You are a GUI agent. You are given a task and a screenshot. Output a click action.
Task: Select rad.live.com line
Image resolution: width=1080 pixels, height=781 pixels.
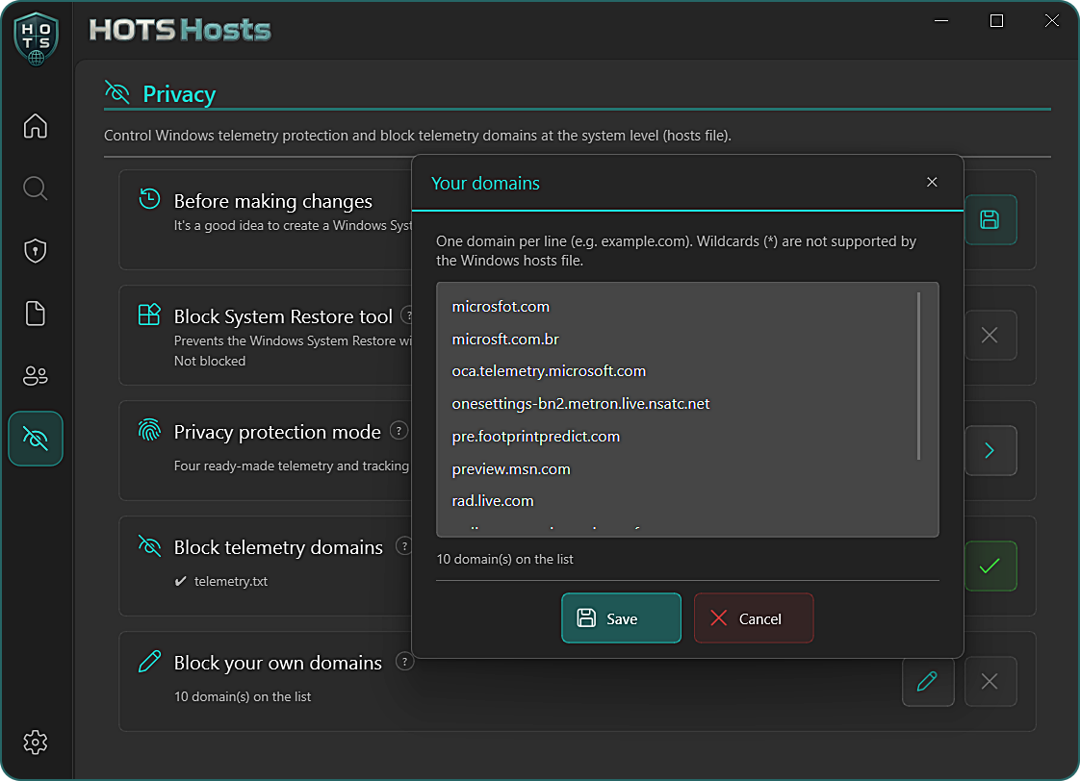(493, 501)
